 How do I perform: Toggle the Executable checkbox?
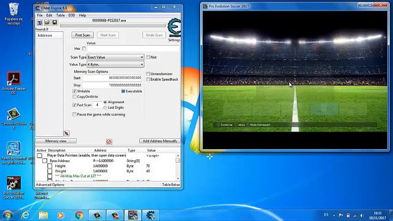(x=123, y=91)
